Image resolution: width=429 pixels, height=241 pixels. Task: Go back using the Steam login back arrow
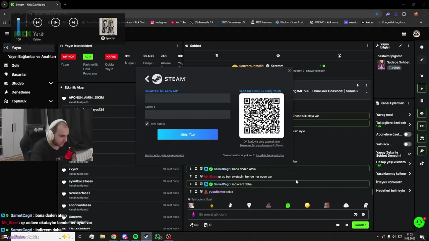point(147,79)
